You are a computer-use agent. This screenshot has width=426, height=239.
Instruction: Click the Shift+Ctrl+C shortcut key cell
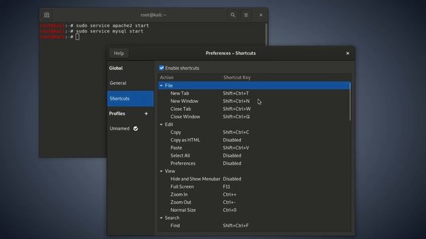click(x=236, y=132)
